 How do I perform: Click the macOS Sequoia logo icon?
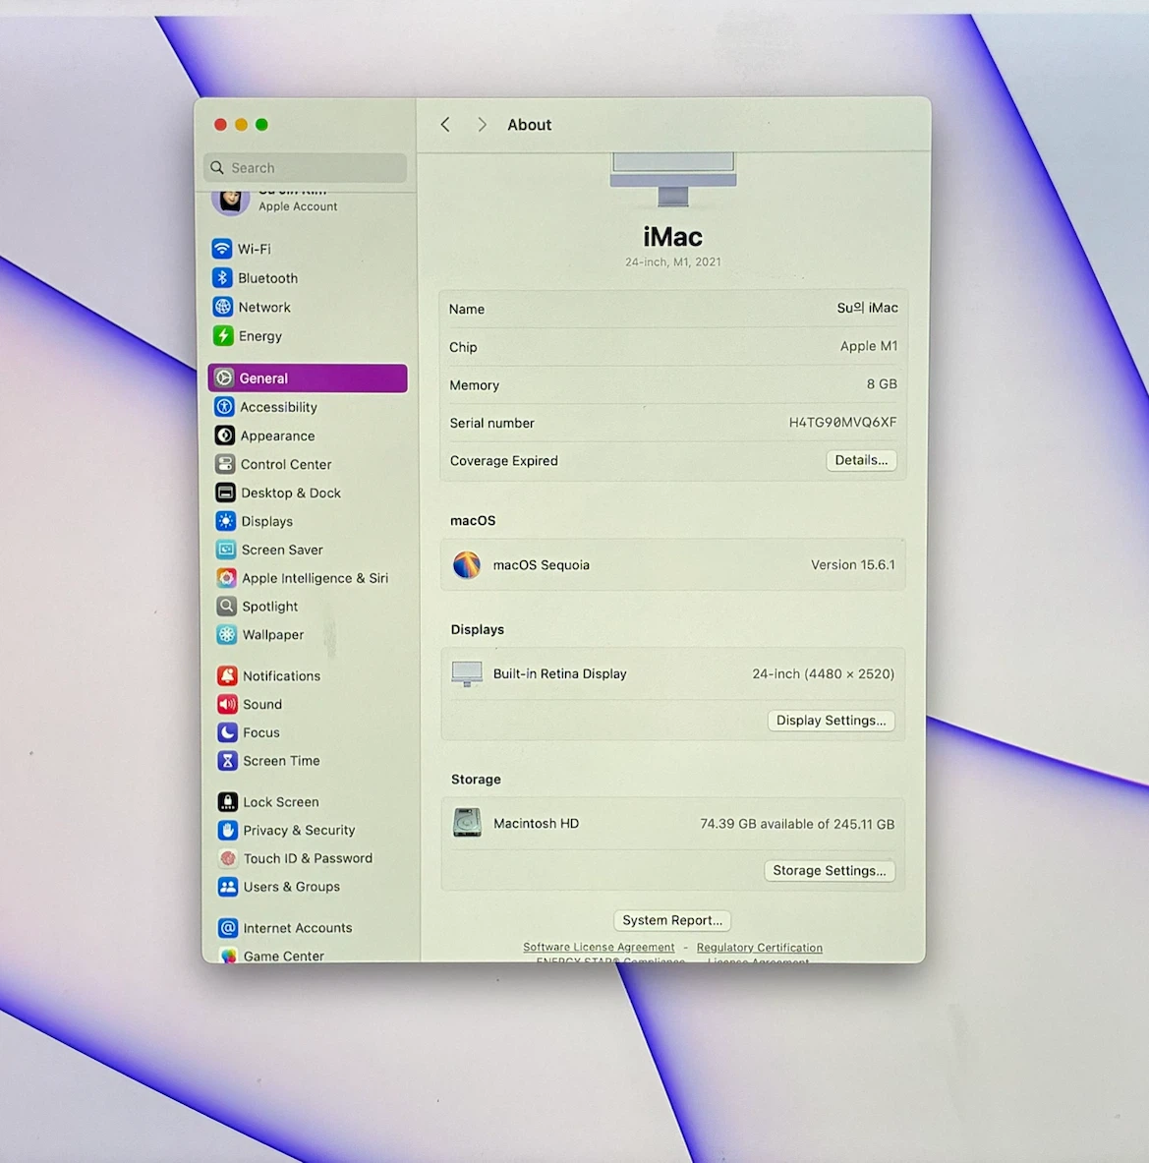467,565
